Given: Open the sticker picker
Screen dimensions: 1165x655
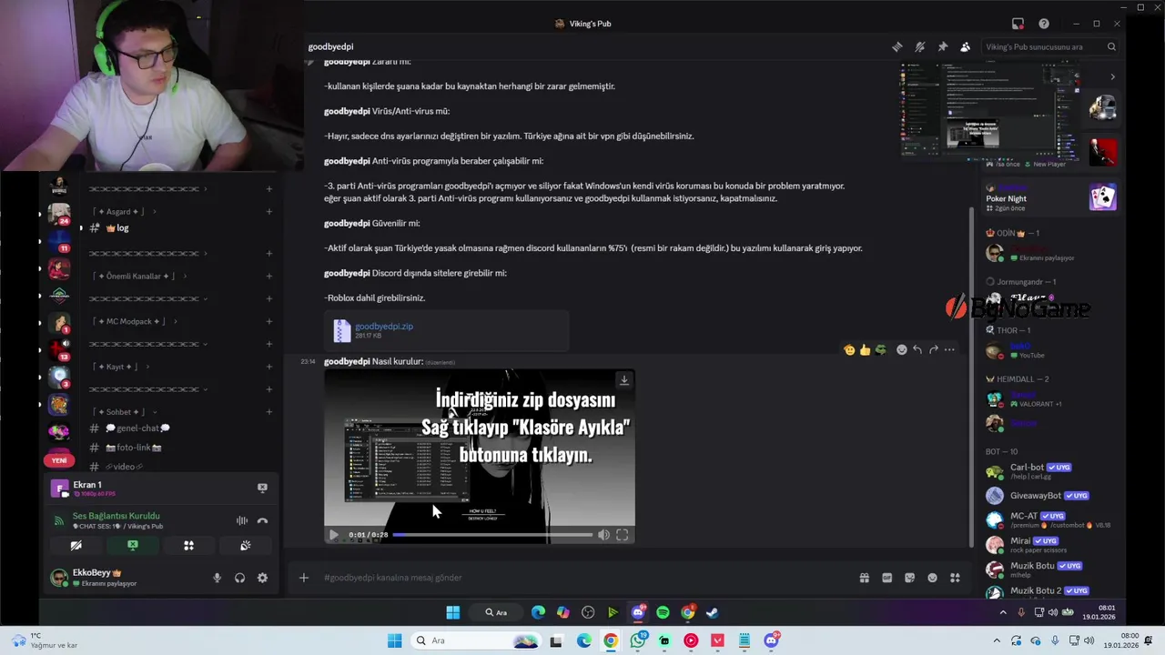Looking at the screenshot, I should coord(909,578).
